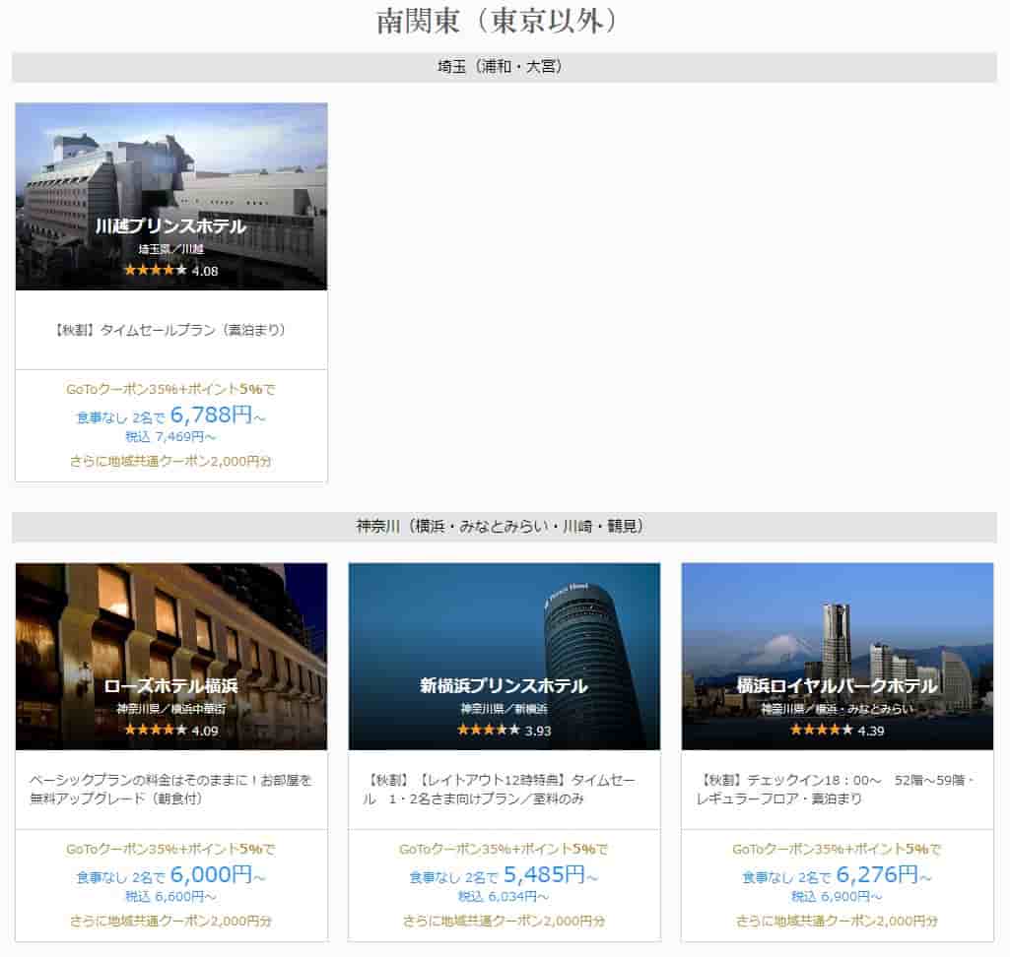Click 地域共通クーポン2,000円分 under 税込 6,600円
The image size is (1010, 957).
tap(170, 921)
